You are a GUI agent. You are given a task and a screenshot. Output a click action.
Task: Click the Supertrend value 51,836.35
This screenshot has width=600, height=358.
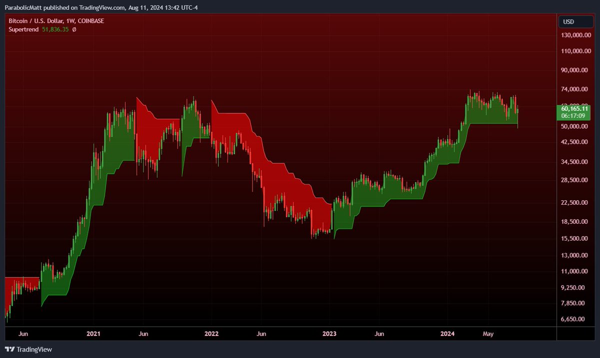(55, 29)
